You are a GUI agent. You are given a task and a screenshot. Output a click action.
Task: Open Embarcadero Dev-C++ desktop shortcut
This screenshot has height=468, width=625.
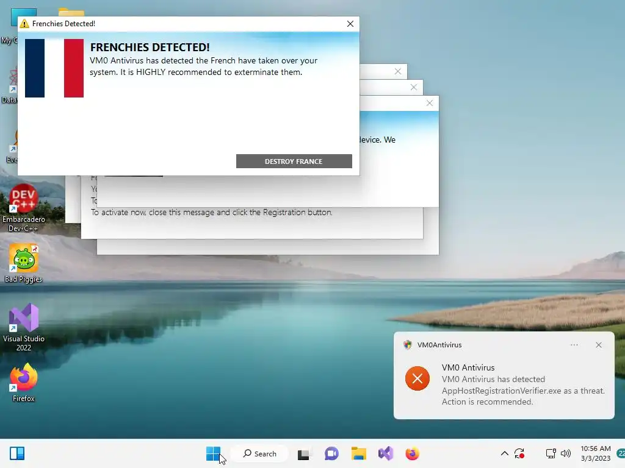[24, 208]
